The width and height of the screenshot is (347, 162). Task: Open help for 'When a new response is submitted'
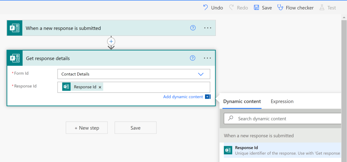(x=193, y=28)
